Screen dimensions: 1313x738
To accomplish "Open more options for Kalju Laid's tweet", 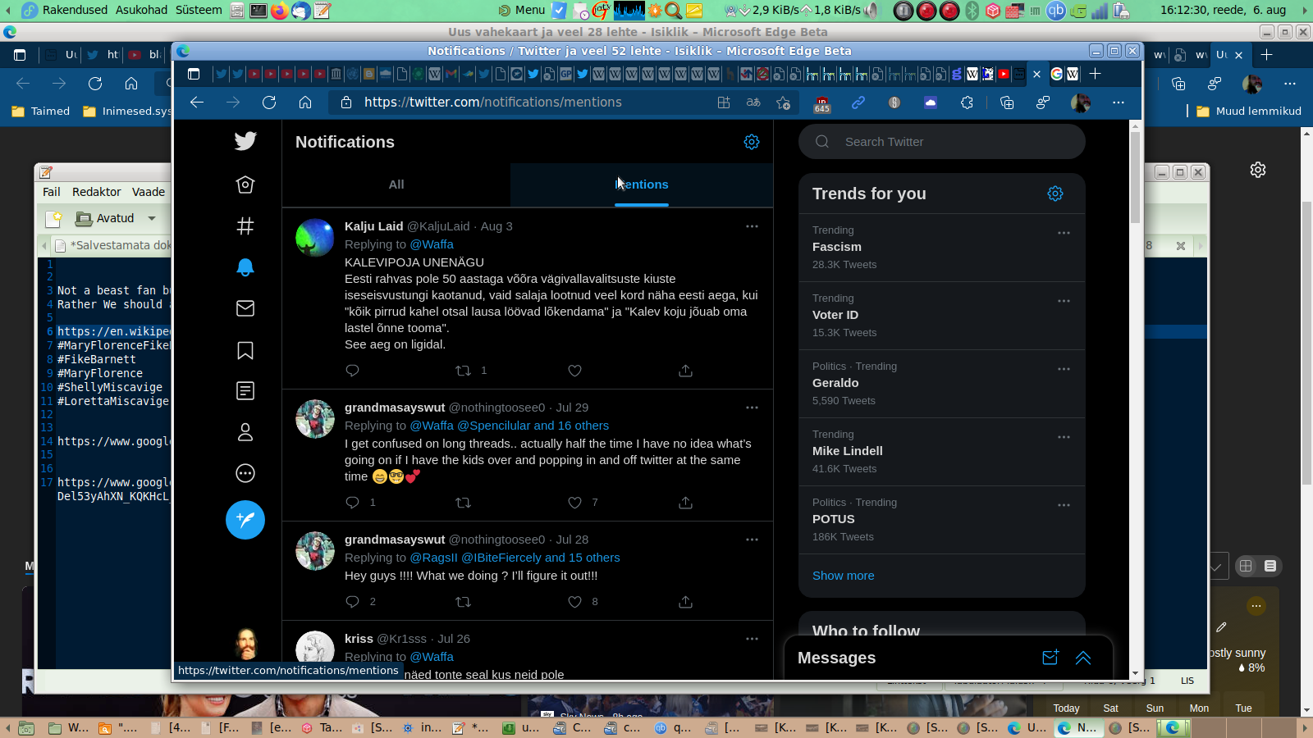I will 752,226.
